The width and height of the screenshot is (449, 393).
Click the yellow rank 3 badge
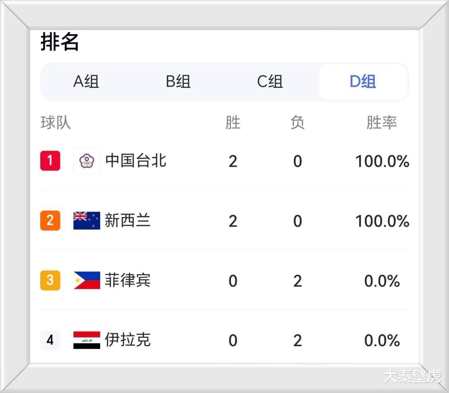(50, 280)
